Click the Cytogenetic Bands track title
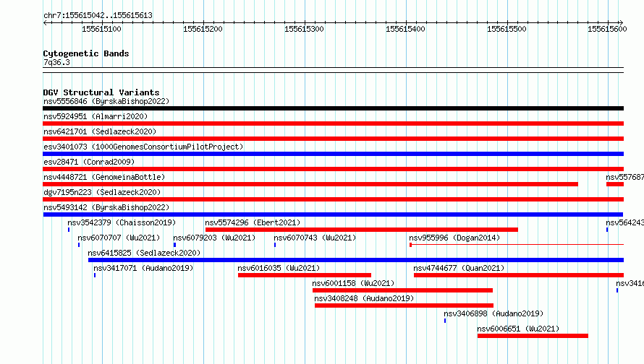This screenshot has width=644, height=364. coord(86,53)
